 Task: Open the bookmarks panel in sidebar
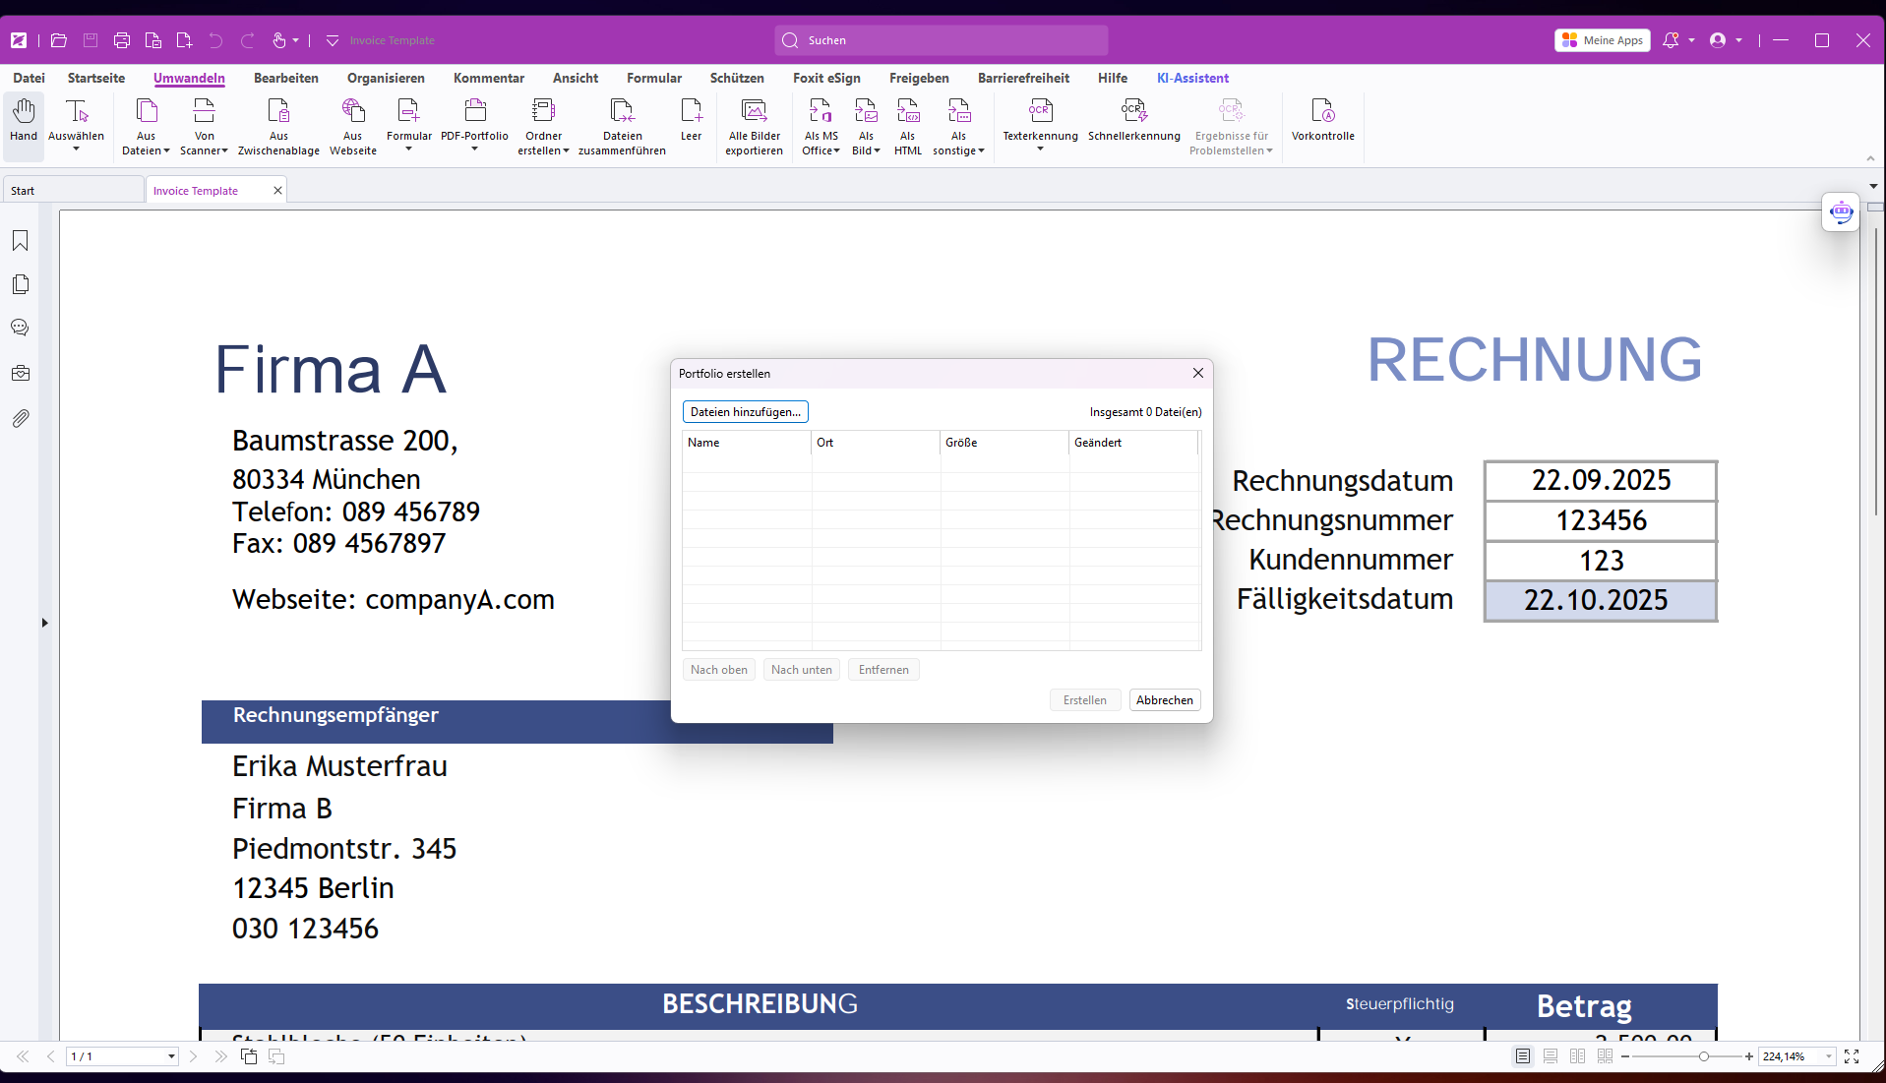[20, 241]
